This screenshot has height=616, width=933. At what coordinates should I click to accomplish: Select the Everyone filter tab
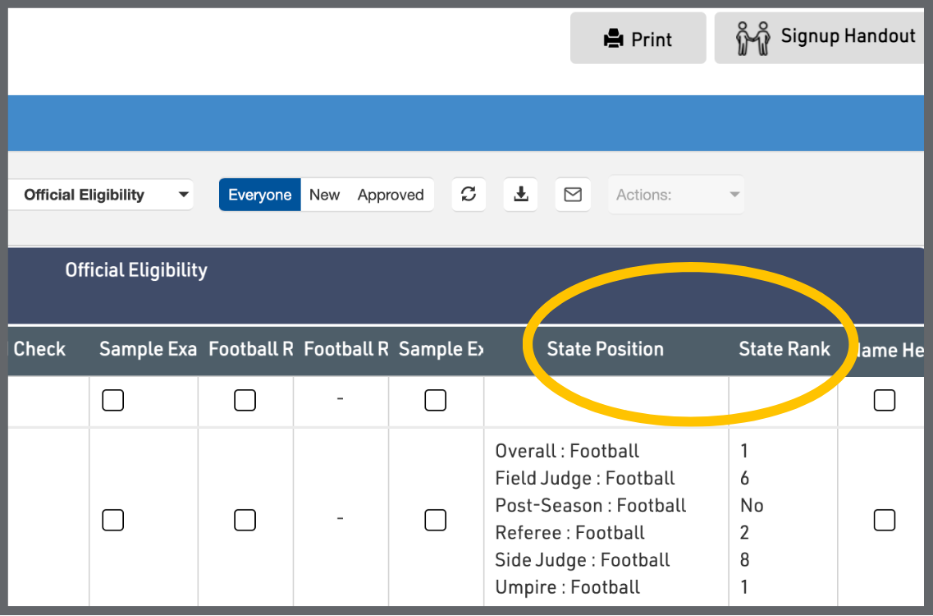259,195
